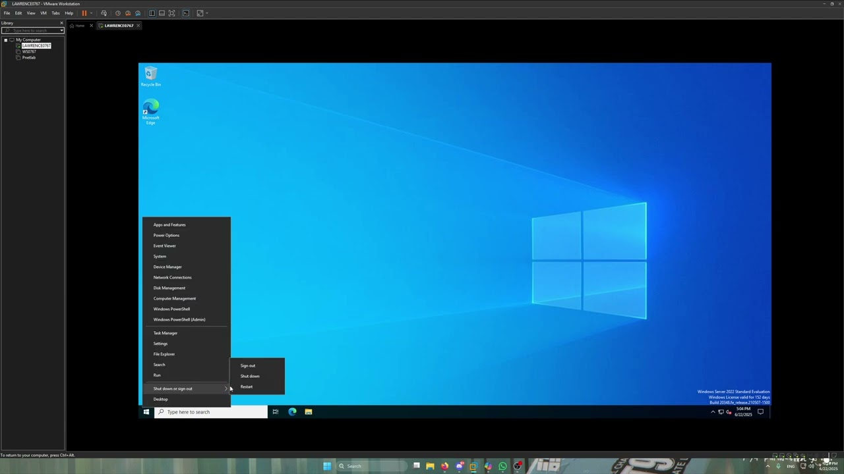Open WhatsApp on the host taskbar
The height and width of the screenshot is (474, 844).
(502, 466)
